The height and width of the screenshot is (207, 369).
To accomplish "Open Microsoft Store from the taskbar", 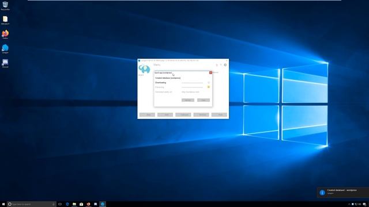I will coord(81,204).
